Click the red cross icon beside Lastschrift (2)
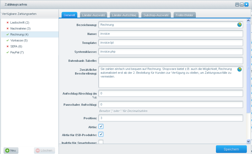This screenshot has width=252, height=154. (8, 23)
